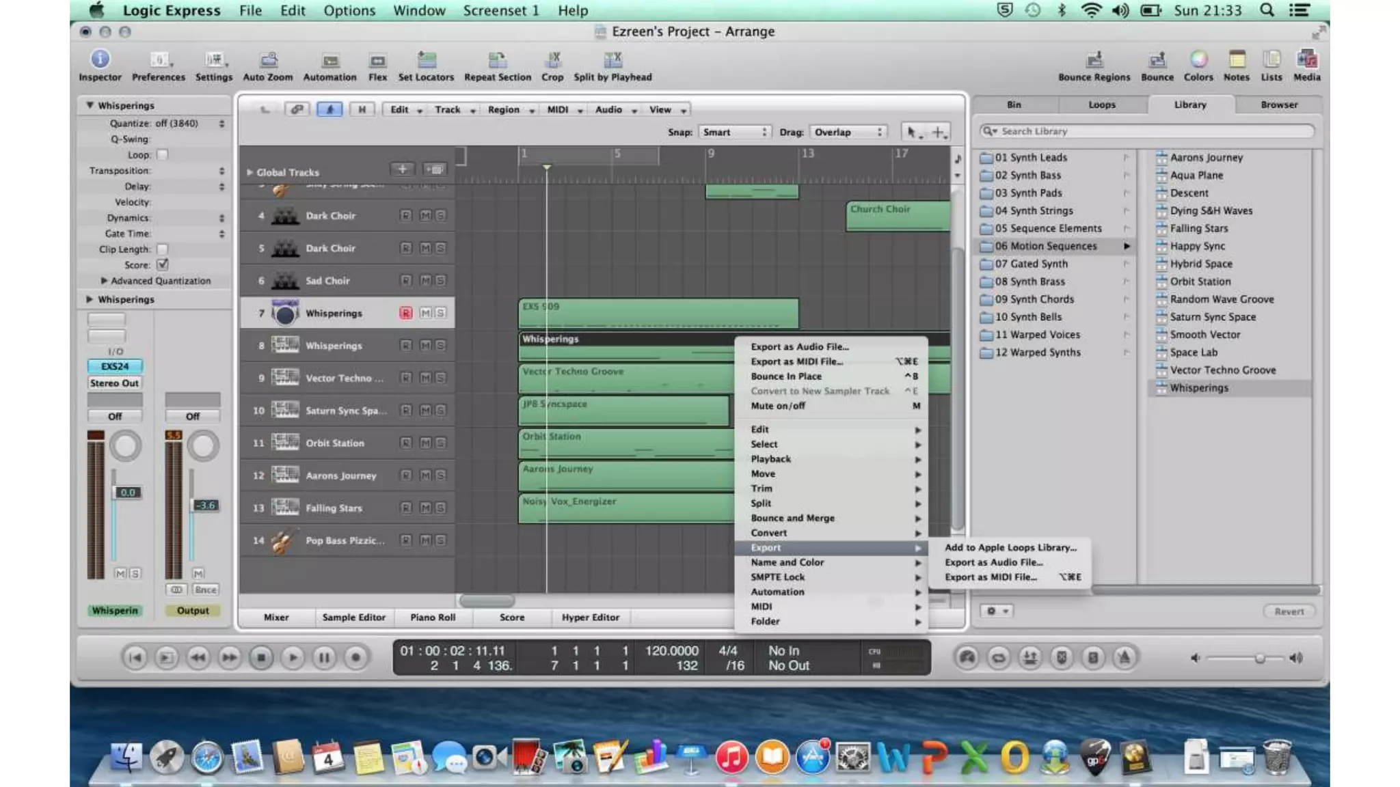Switch to the Loops tab
The width and height of the screenshot is (1400, 787).
[x=1101, y=105]
